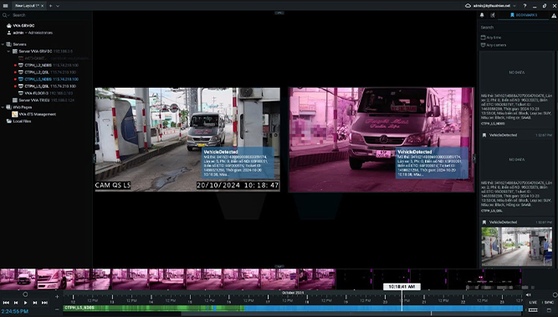This screenshot has height=317, width=558.
Task: Click the calendar icon in Any time
Action: (483, 38)
